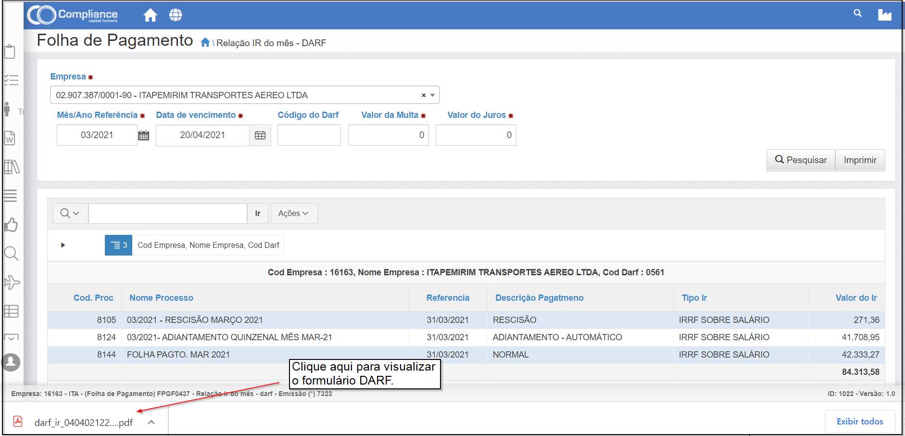Click value 41.708,95 in Valor do Ir
This screenshot has width=905, height=436.
(x=860, y=337)
